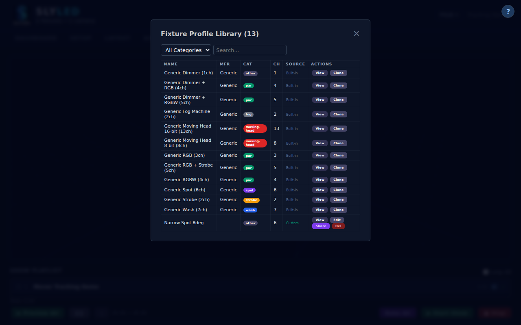The width and height of the screenshot is (521, 325).
Task: View the Generic Dimmer (1ch) profile
Action: coord(320,73)
